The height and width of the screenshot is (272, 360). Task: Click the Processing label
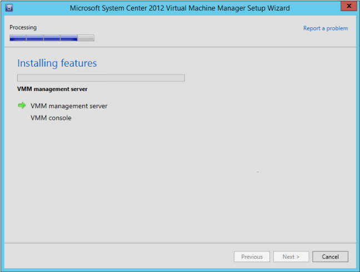pos(23,27)
